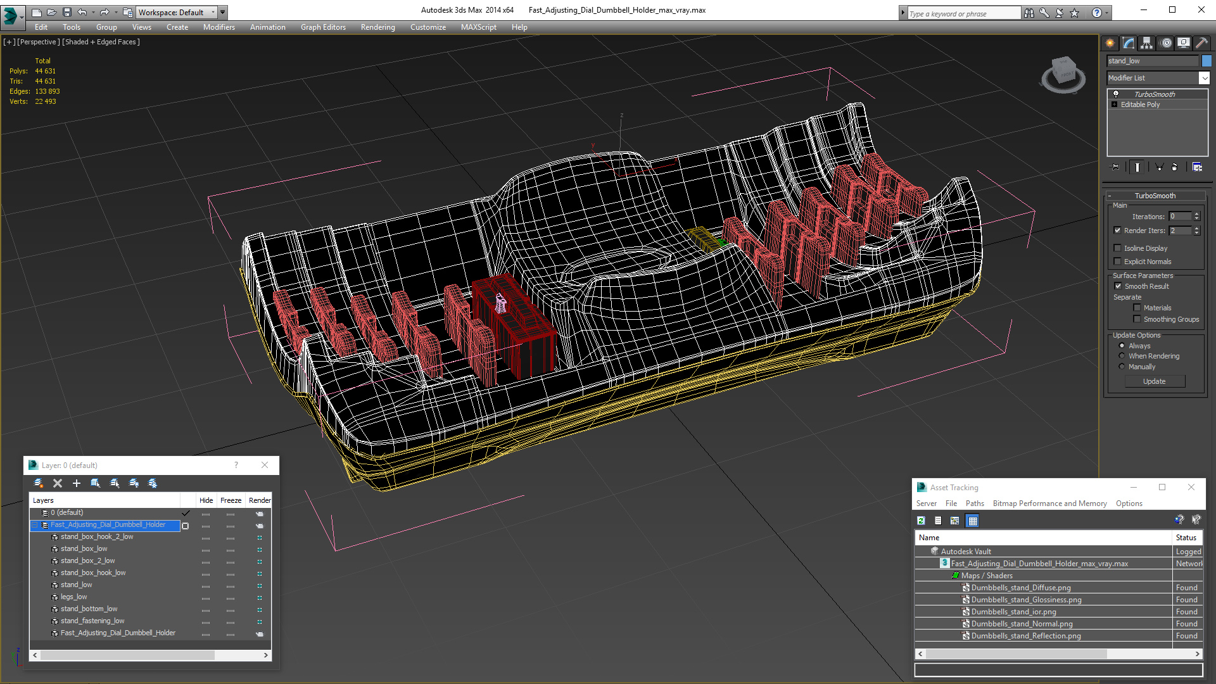Image resolution: width=1216 pixels, height=684 pixels.
Task: Open the Utilities hammer tab
Action: pos(1201,43)
